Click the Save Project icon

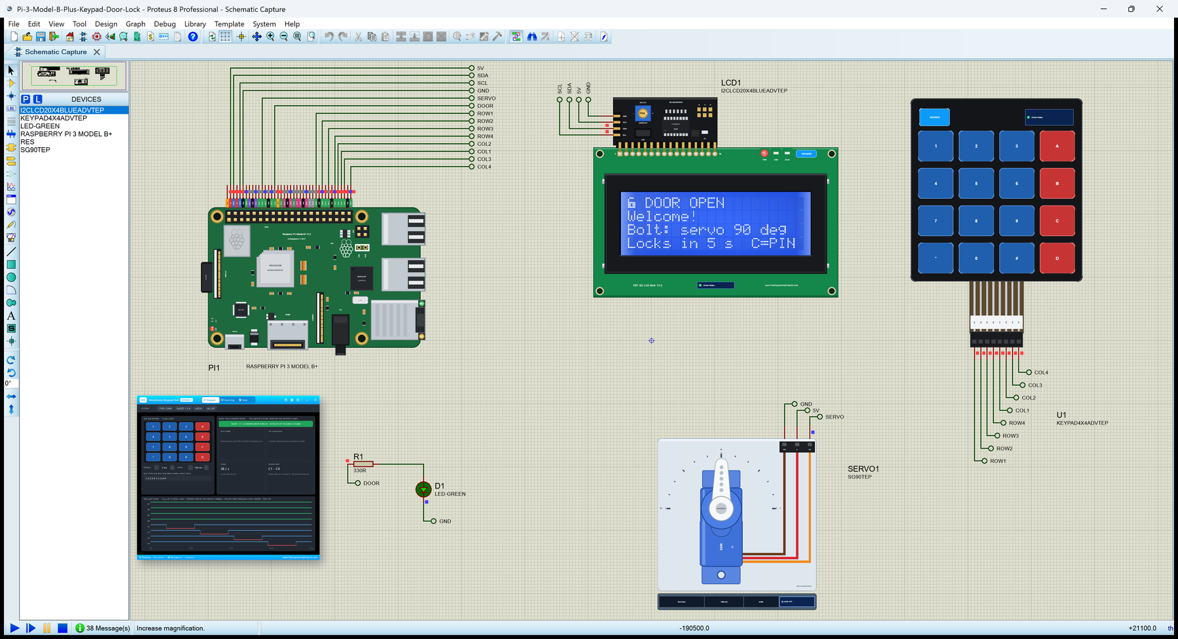(x=41, y=37)
